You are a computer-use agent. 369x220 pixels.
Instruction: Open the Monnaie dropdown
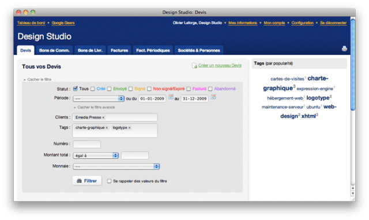(116, 166)
